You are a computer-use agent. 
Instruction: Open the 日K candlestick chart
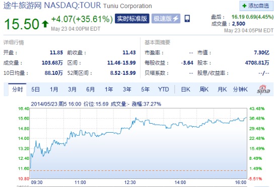[x=186, y=89]
